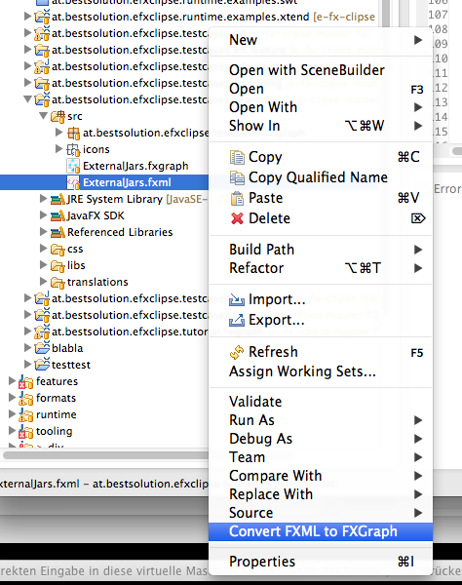Click the Import icon in menu

(237, 299)
